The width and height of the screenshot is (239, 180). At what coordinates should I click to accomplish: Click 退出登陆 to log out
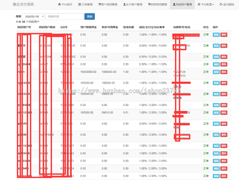(227, 5)
